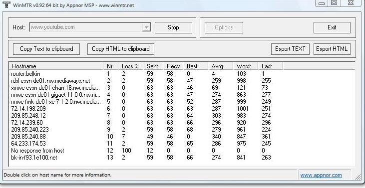Select the bk-in-f93.1e100.net row

[182, 158]
